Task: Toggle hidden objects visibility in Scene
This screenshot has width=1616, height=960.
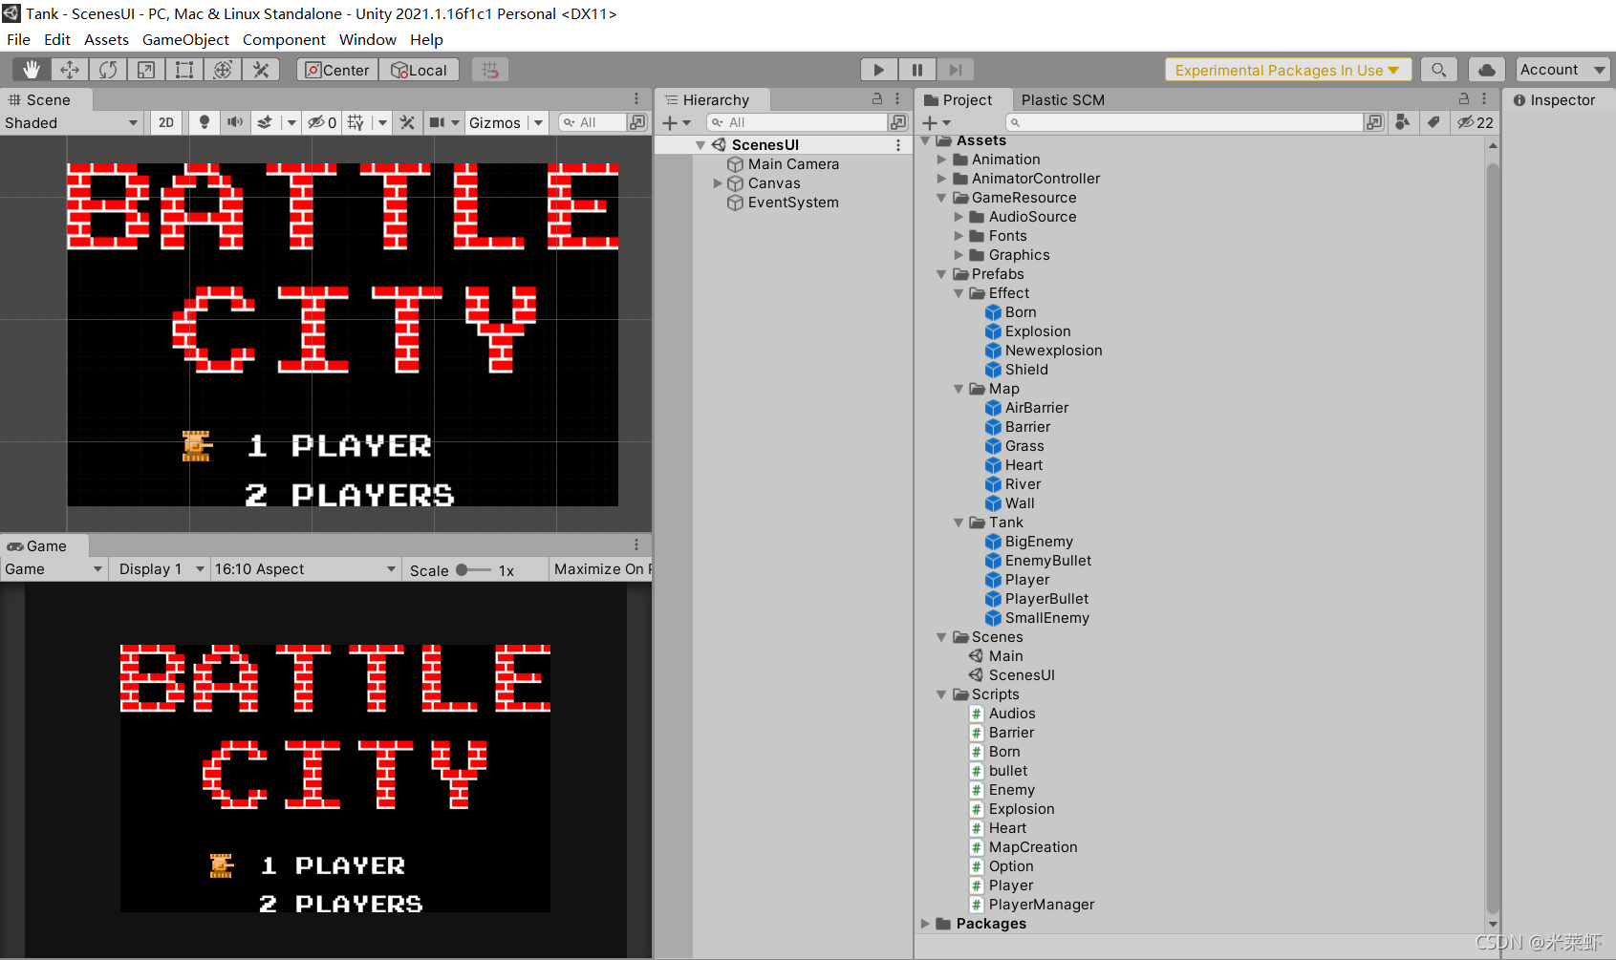Action: coord(321,122)
